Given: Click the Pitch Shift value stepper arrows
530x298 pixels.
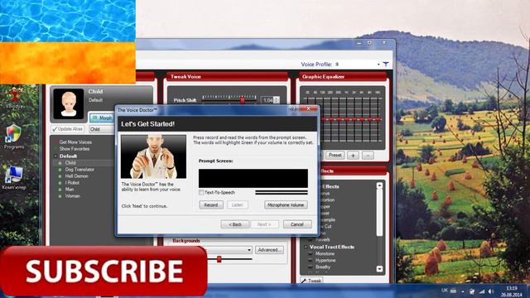Looking at the screenshot, I should point(277,100).
